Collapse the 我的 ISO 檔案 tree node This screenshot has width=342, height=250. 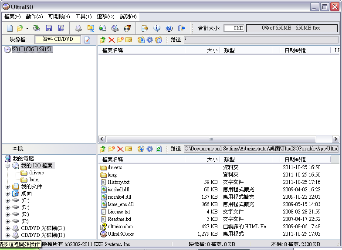pos(8,166)
